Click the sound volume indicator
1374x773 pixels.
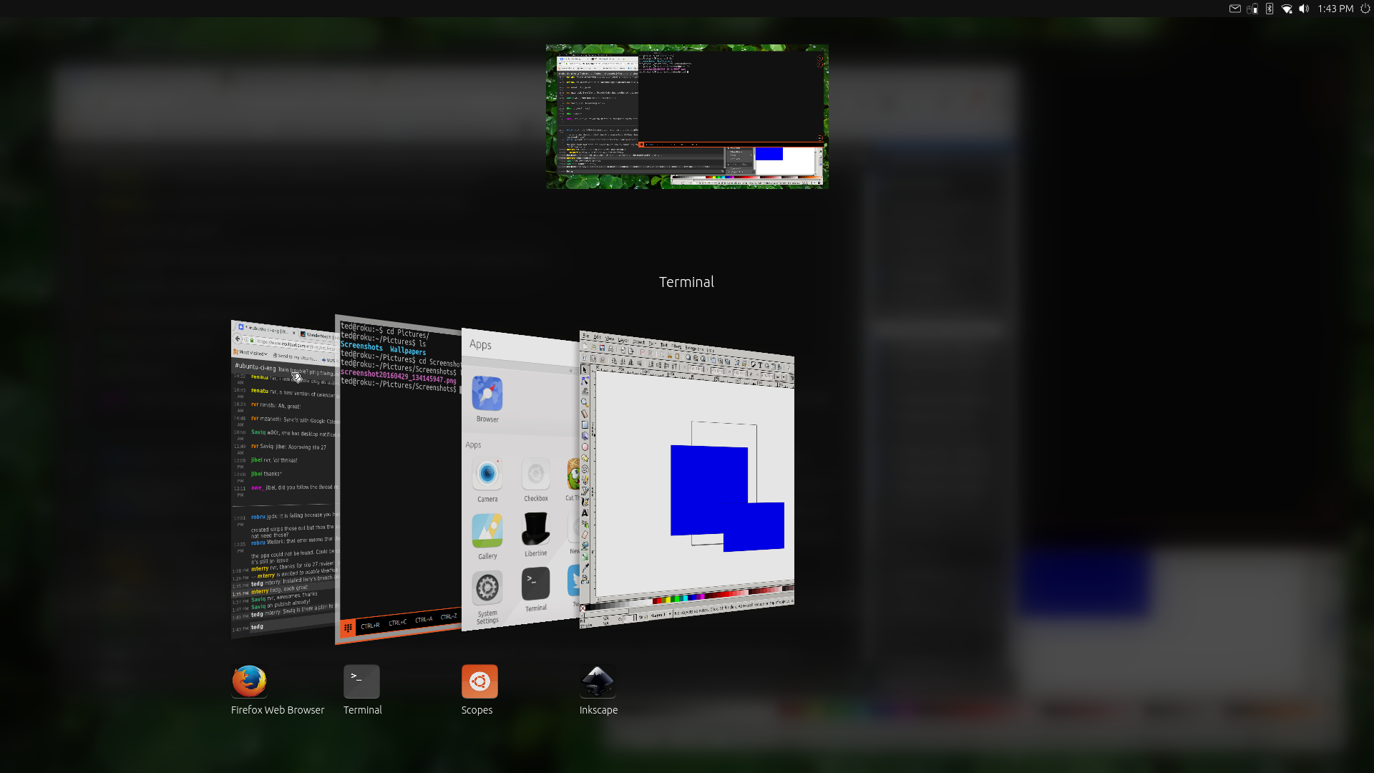pos(1304,9)
